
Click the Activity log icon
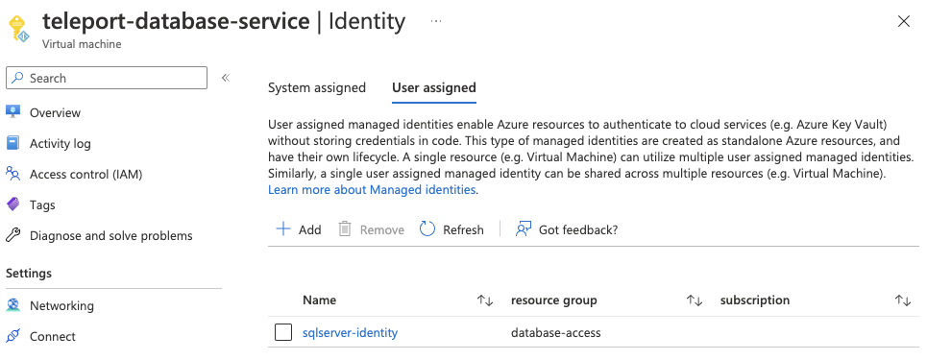point(13,143)
